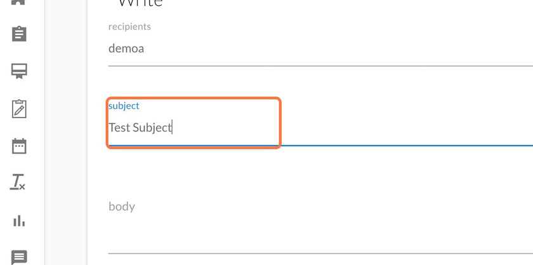
Task: Open the calendar sidebar icon
Action: click(x=19, y=146)
